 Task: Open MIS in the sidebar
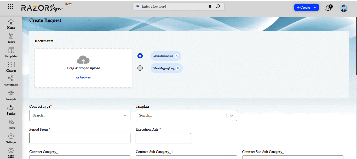click(x=11, y=153)
